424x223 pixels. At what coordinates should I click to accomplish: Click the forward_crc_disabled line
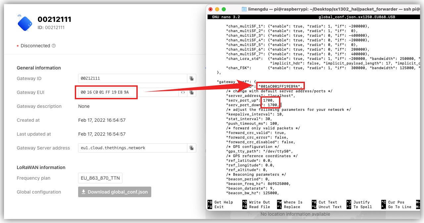tap(261, 142)
